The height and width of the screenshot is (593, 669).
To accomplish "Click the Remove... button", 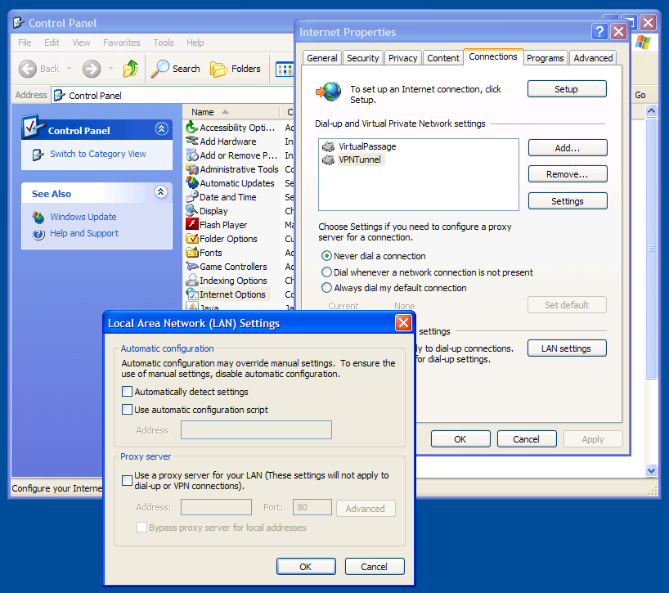I will pyautogui.click(x=568, y=174).
